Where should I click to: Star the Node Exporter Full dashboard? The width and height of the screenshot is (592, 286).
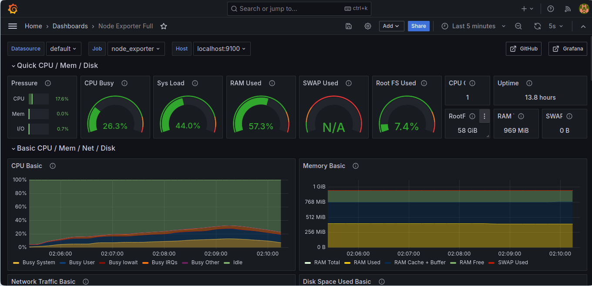(164, 26)
